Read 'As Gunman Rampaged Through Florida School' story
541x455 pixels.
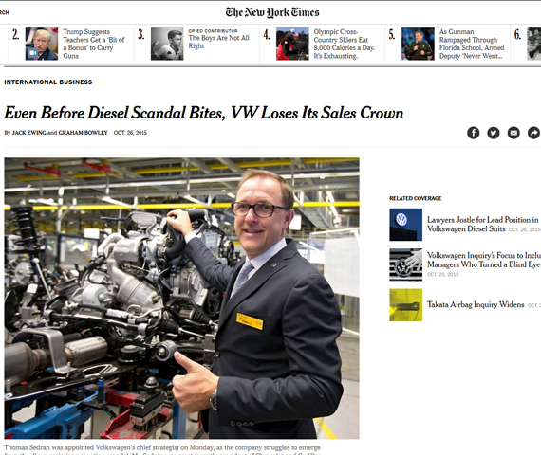point(472,44)
